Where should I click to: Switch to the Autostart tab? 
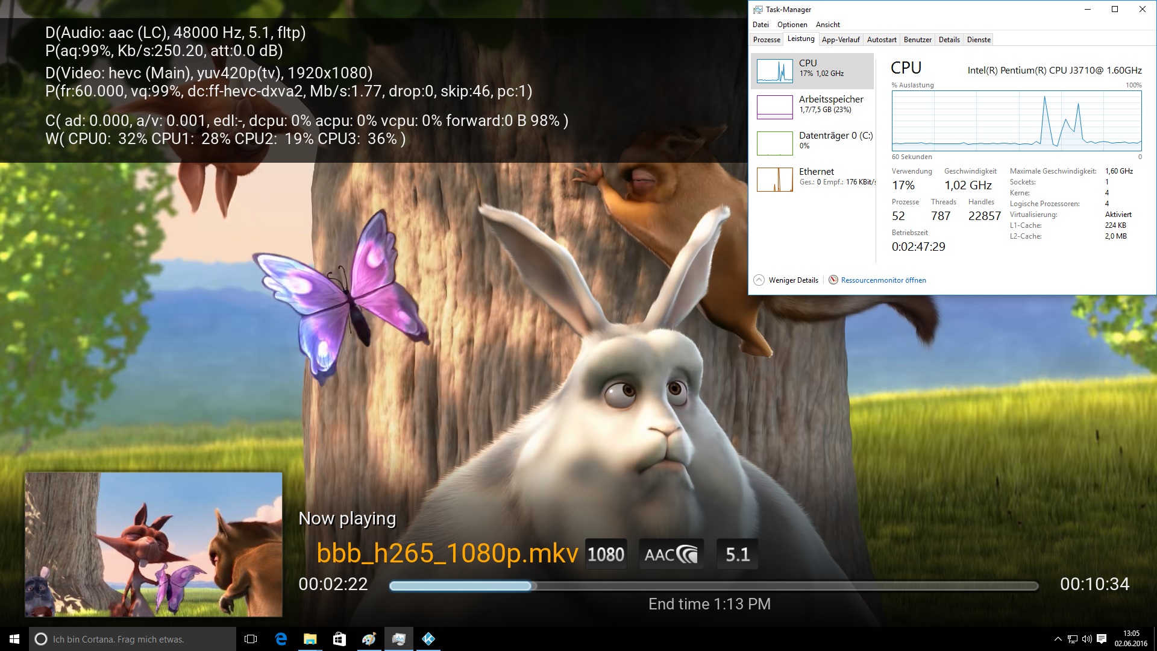[x=882, y=40]
